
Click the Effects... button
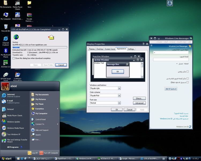coord(139,98)
